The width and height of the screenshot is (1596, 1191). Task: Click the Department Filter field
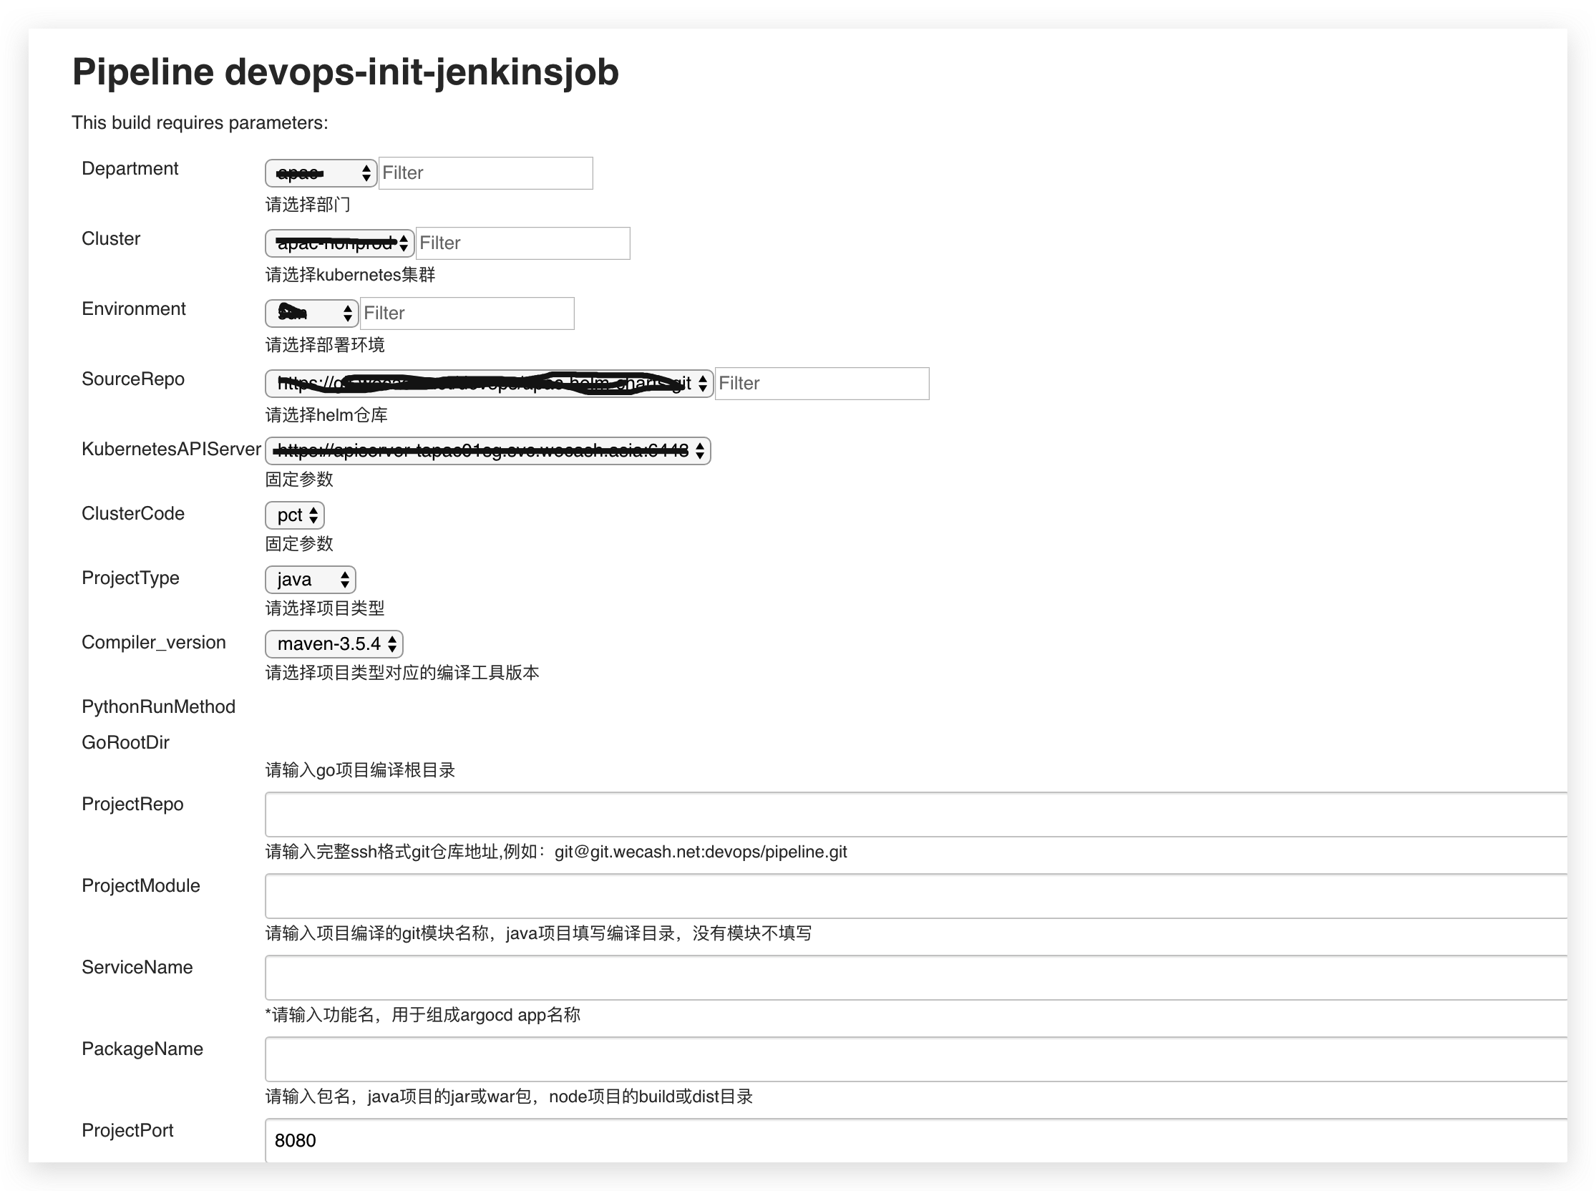click(485, 173)
